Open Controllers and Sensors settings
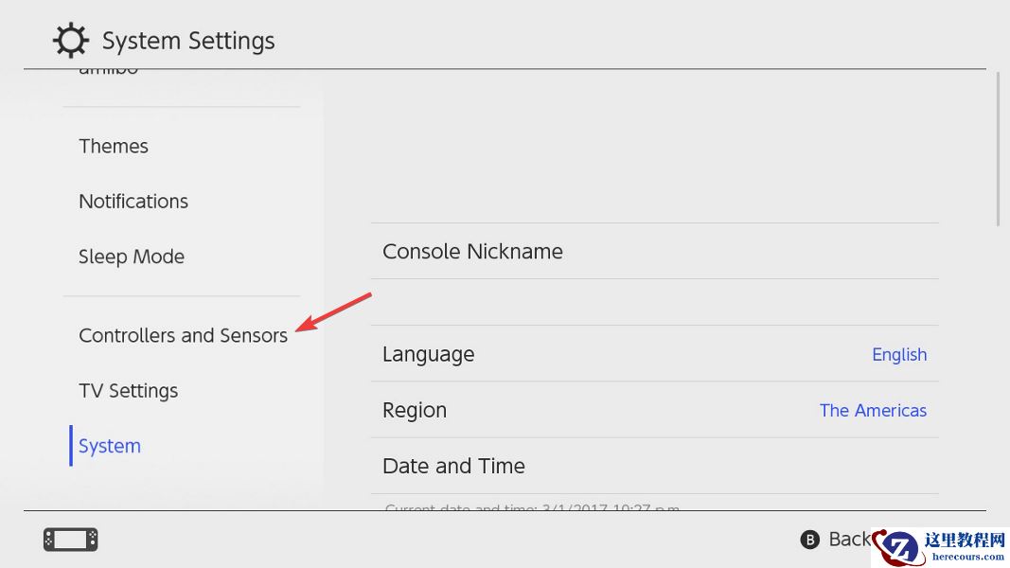The image size is (1010, 568). click(183, 336)
